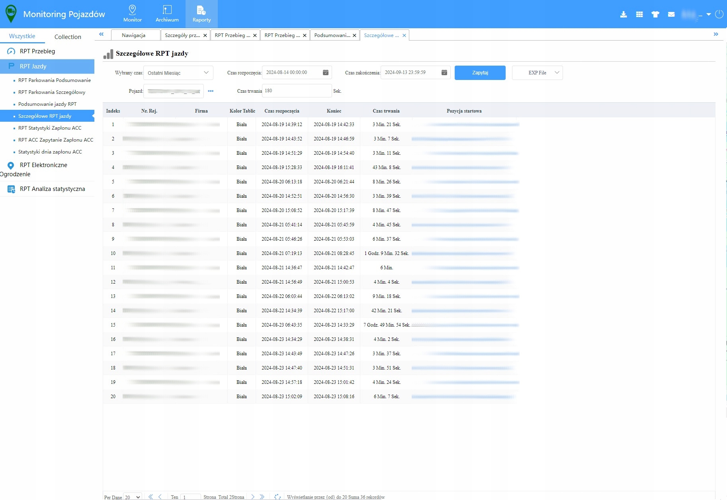This screenshot has width=727, height=500.
Task: Open the Monitor section
Action: [x=133, y=14]
